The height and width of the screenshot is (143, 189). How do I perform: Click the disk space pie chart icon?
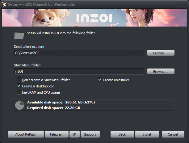tap(20, 105)
